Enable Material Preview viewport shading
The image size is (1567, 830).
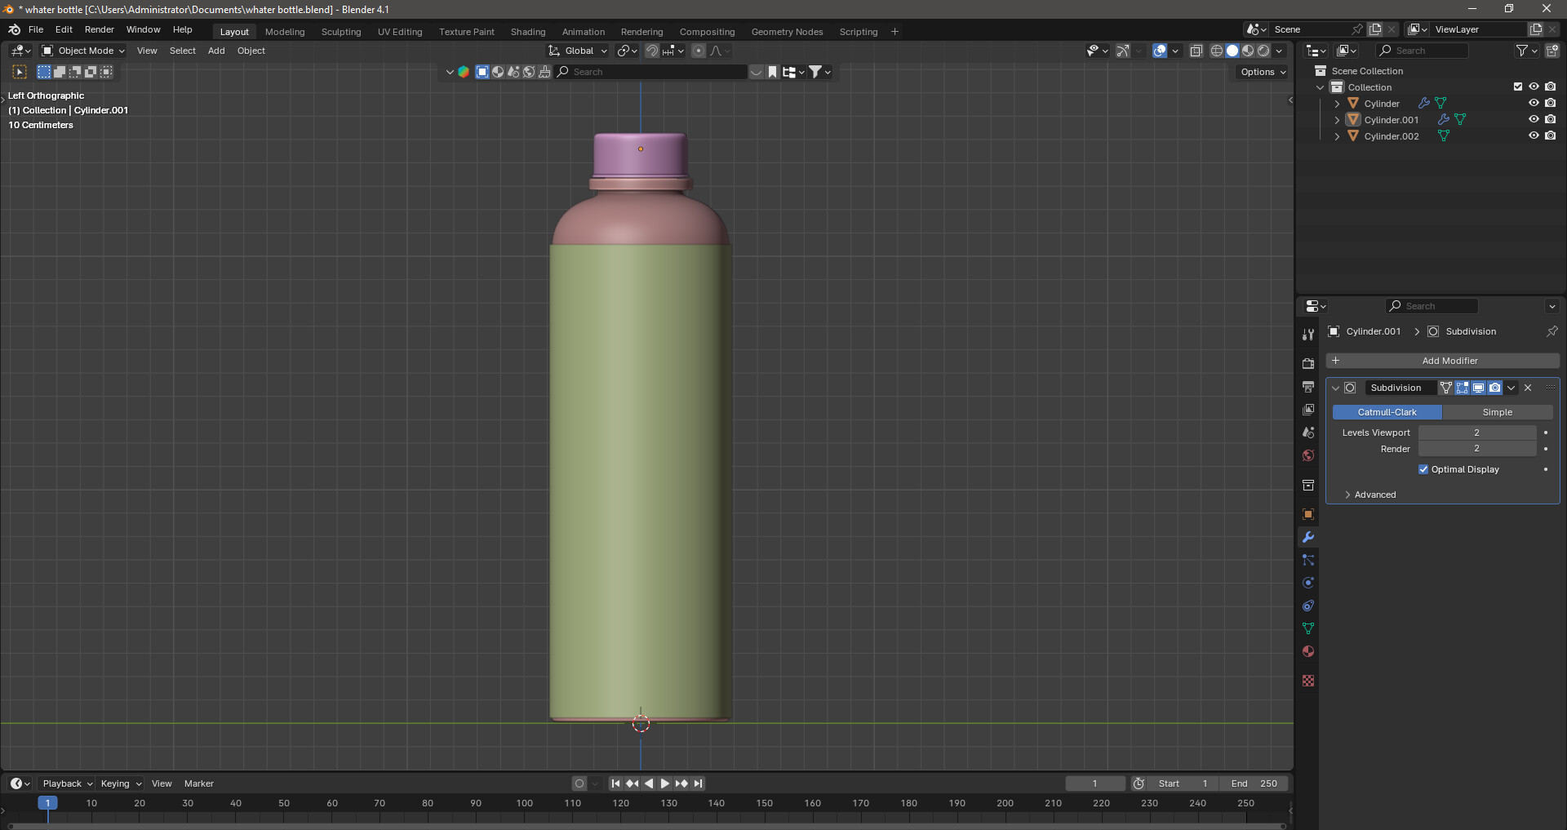click(x=1248, y=51)
